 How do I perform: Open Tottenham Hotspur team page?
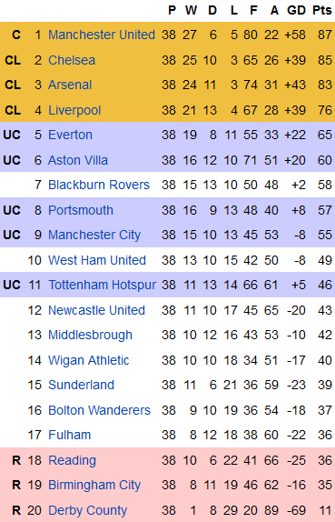[x=103, y=285]
